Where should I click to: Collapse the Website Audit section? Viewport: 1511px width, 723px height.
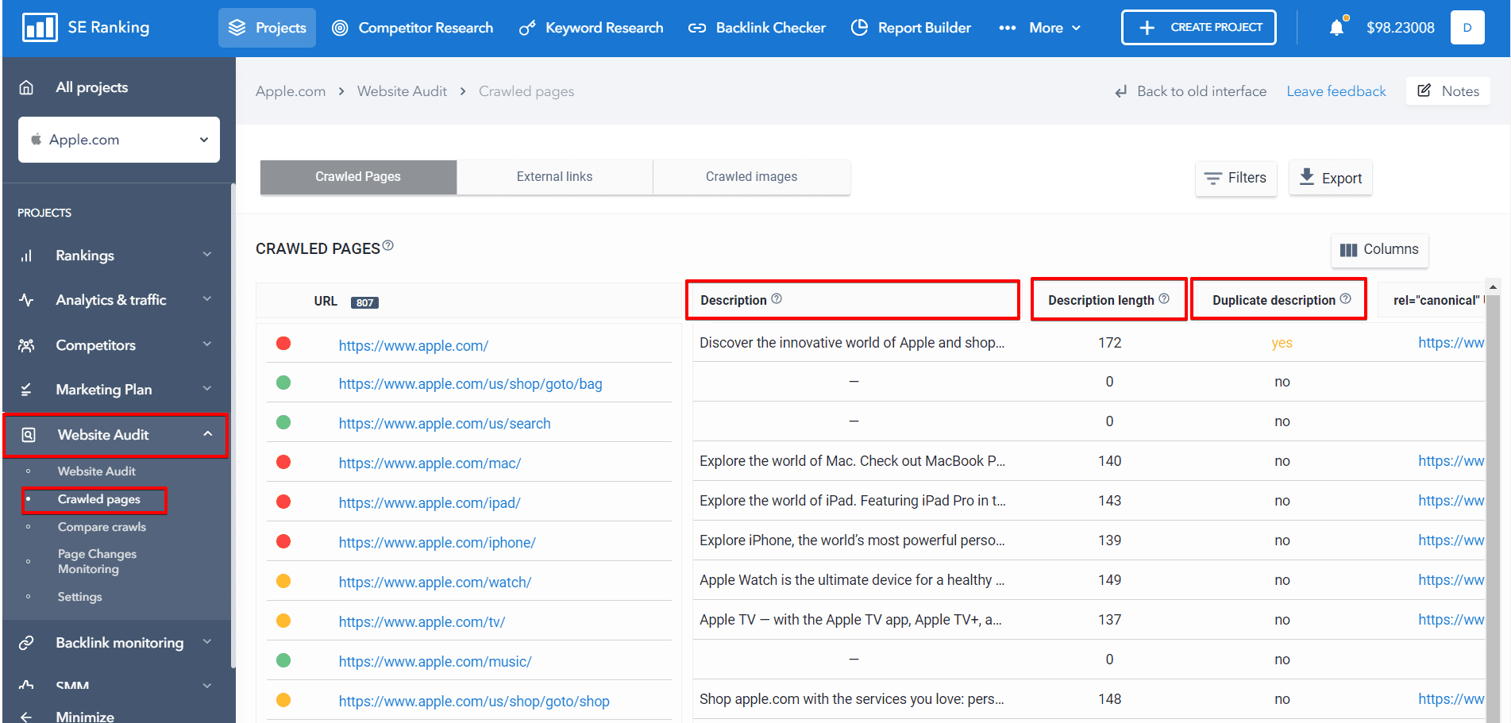point(208,435)
